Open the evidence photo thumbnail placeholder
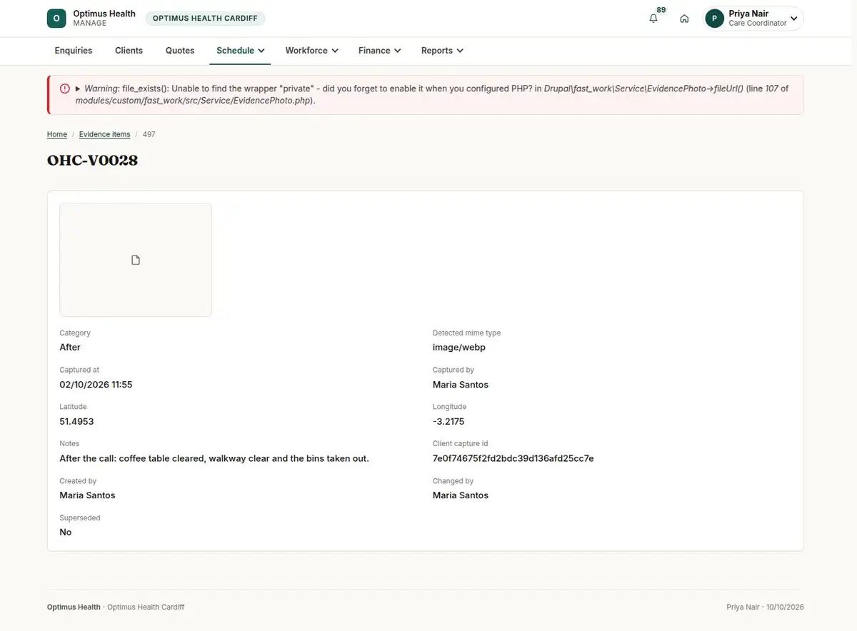Viewport: 857px width, 631px height. coord(136,260)
